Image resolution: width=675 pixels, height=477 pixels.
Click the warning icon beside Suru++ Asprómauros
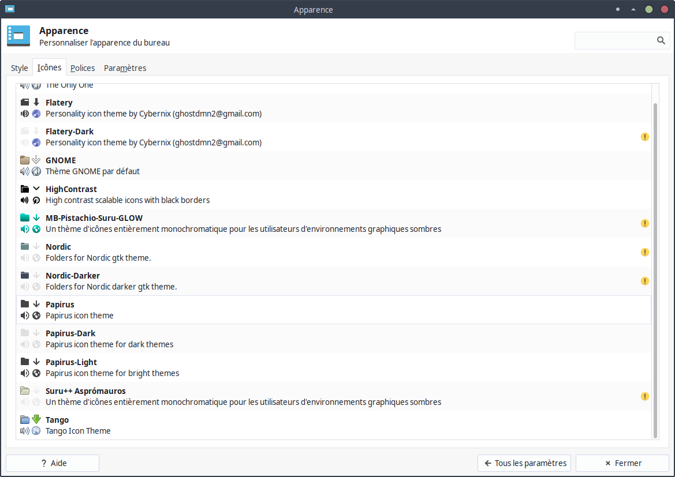645,396
